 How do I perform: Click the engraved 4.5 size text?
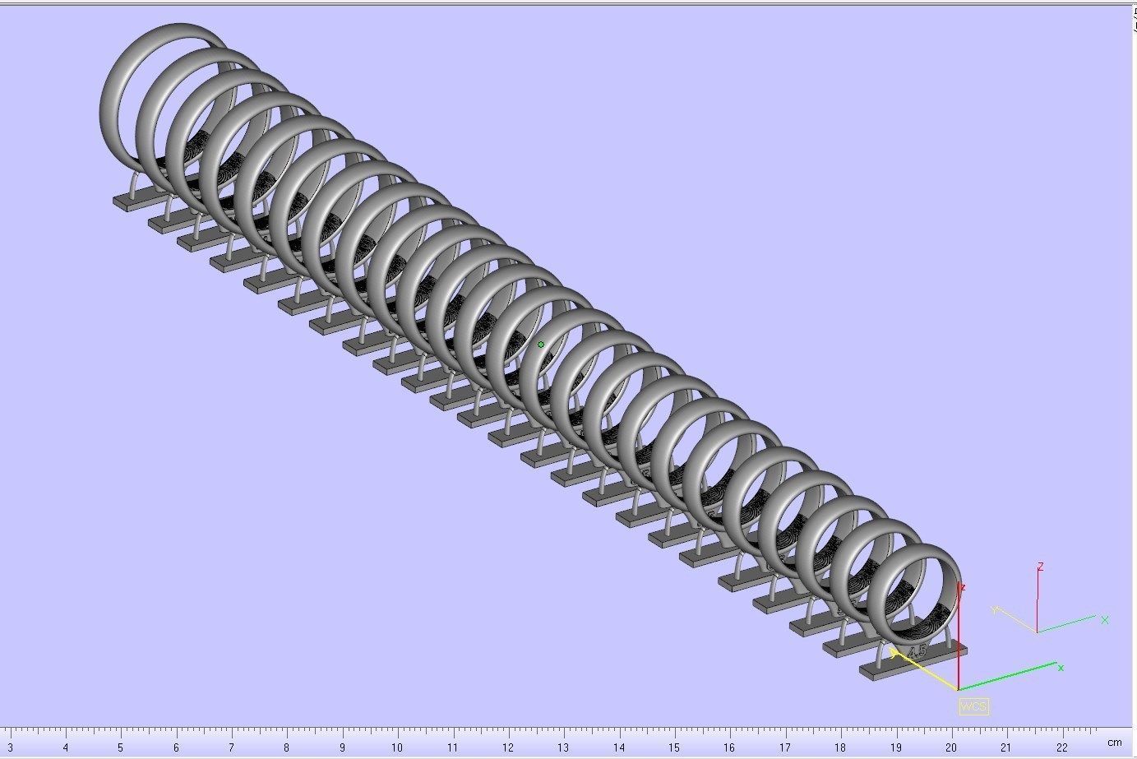(x=917, y=650)
